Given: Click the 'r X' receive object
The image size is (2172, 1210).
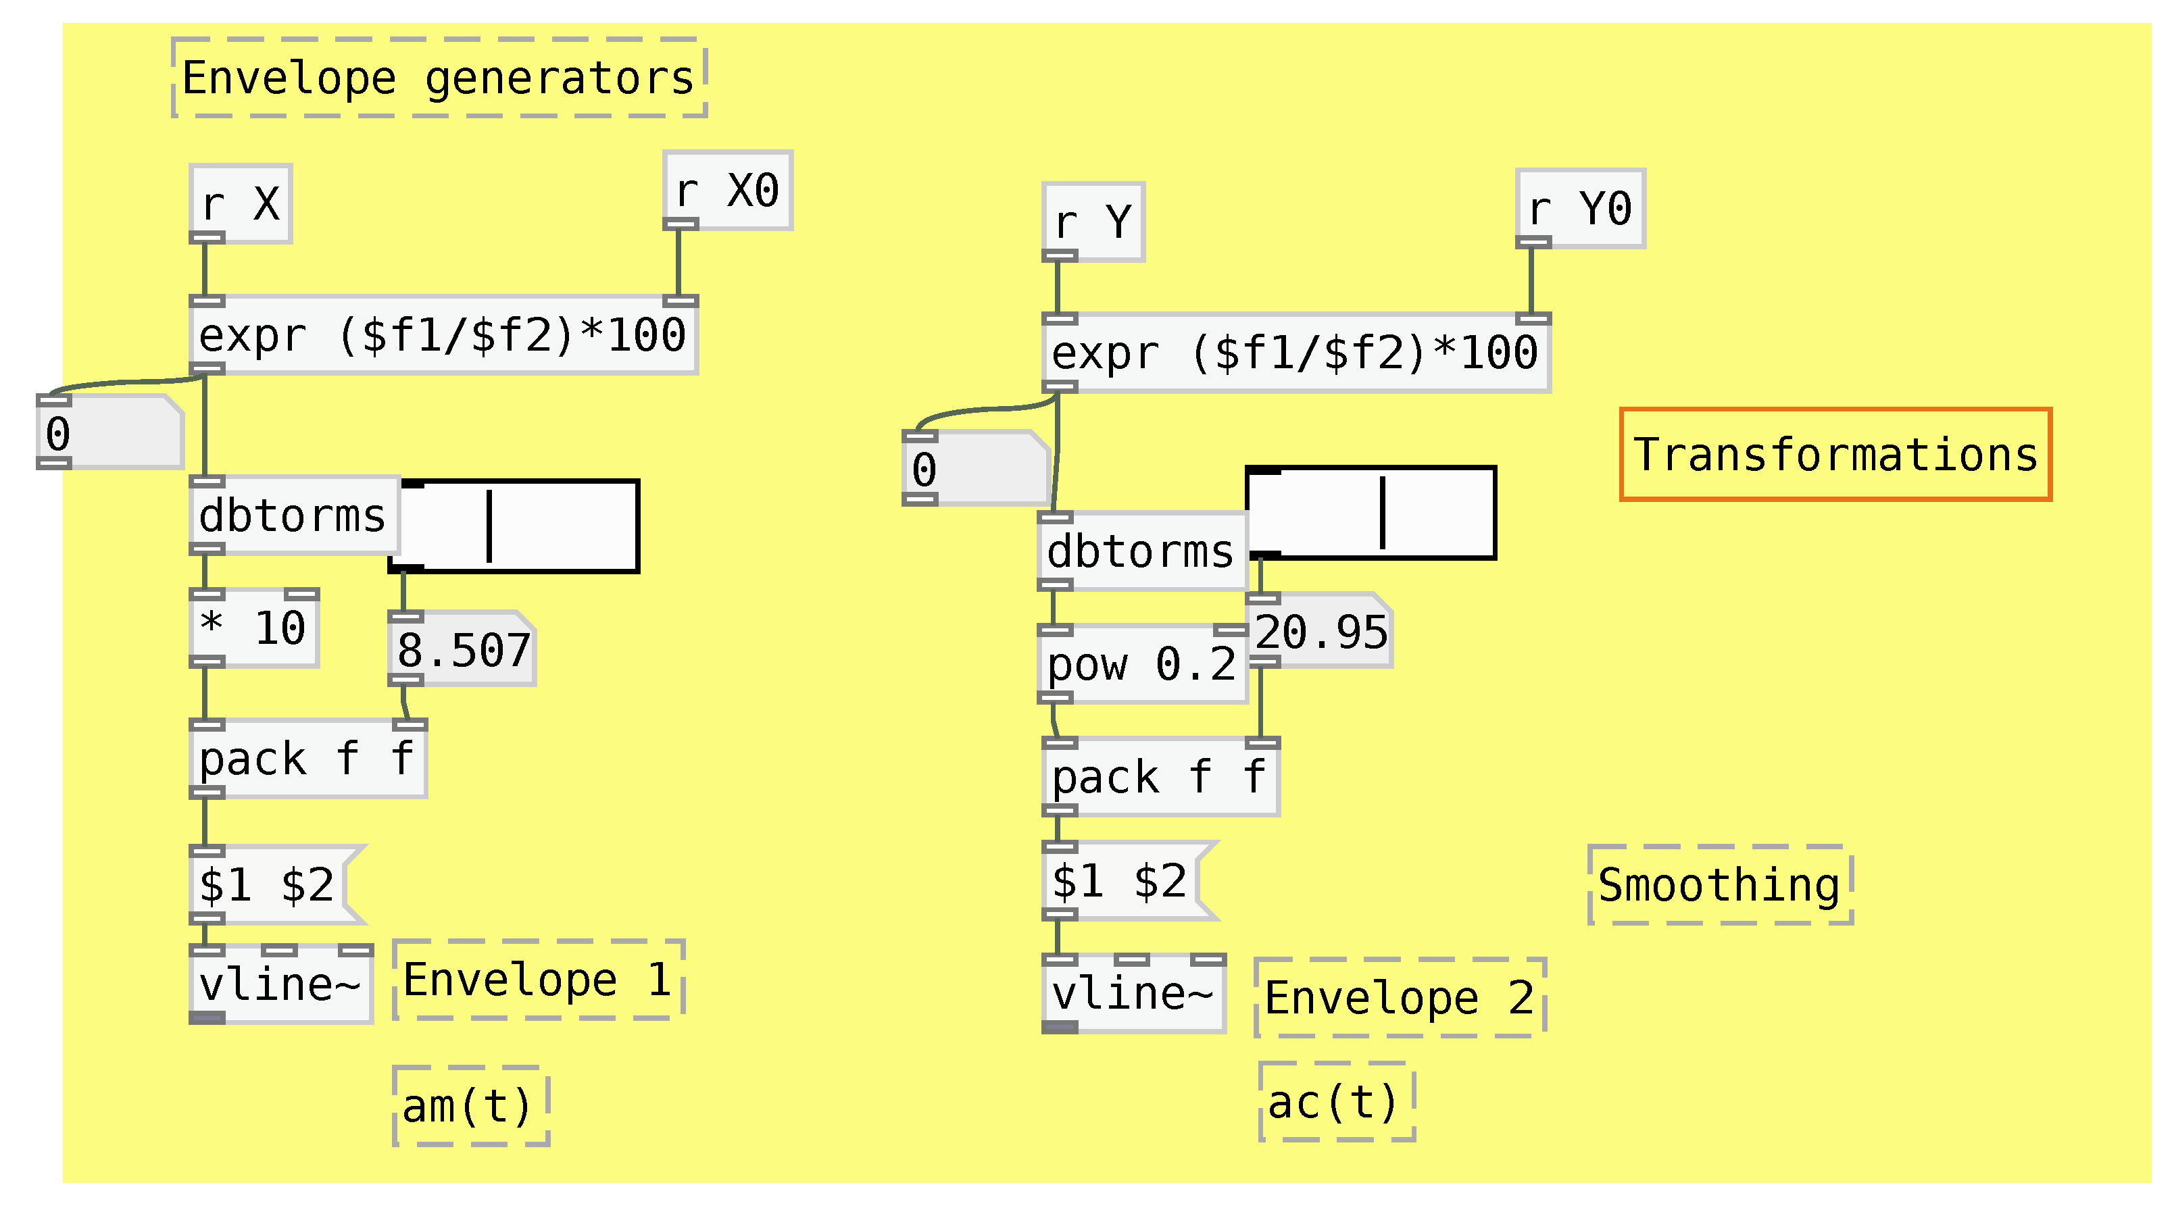Looking at the screenshot, I should (241, 204).
